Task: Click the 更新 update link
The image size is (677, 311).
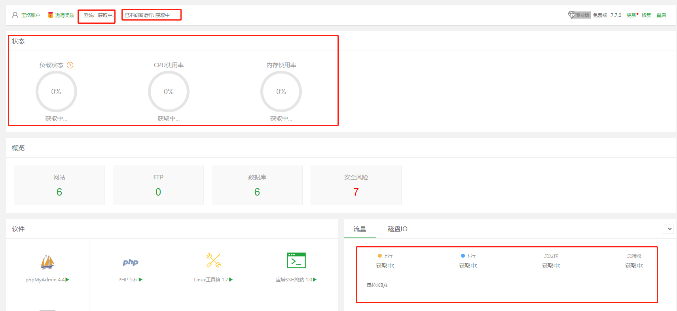Action: (x=631, y=15)
